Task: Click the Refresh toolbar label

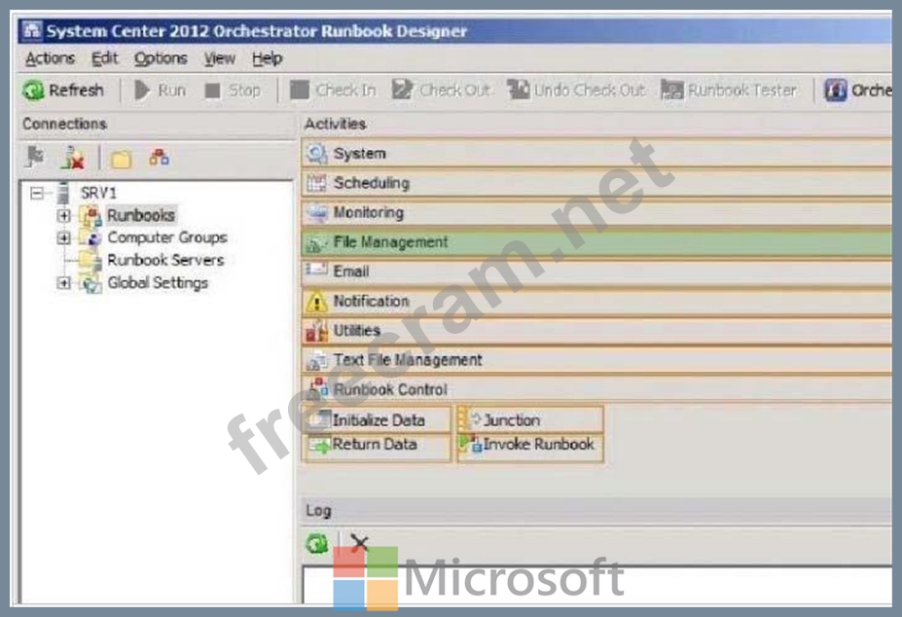Action: pos(76,91)
